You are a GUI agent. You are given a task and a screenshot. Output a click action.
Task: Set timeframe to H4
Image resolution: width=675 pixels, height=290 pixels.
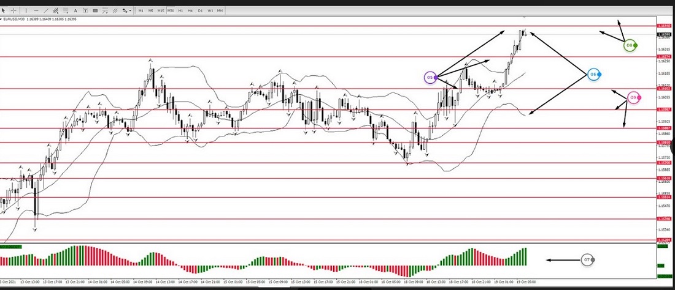click(190, 10)
